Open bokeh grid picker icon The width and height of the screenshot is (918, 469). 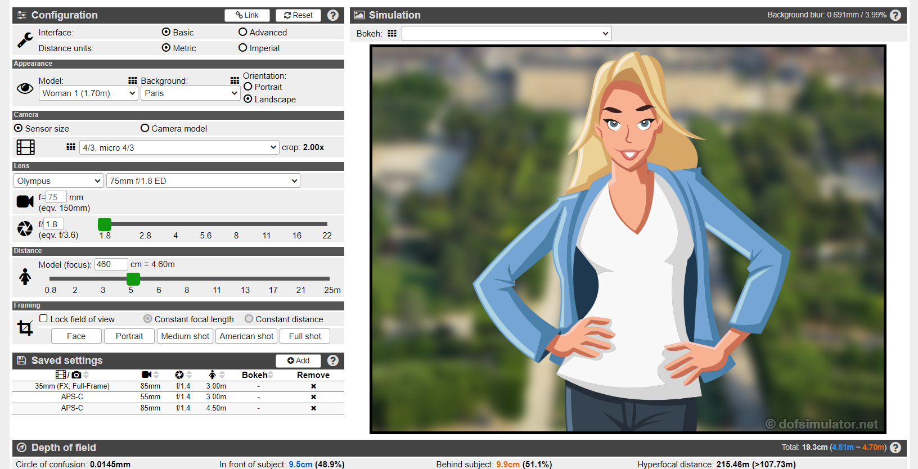coord(392,34)
